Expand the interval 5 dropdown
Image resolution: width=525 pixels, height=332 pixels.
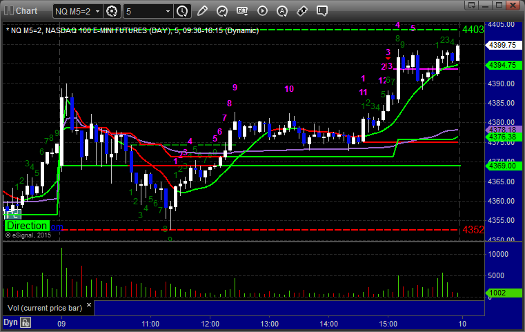pos(168,12)
